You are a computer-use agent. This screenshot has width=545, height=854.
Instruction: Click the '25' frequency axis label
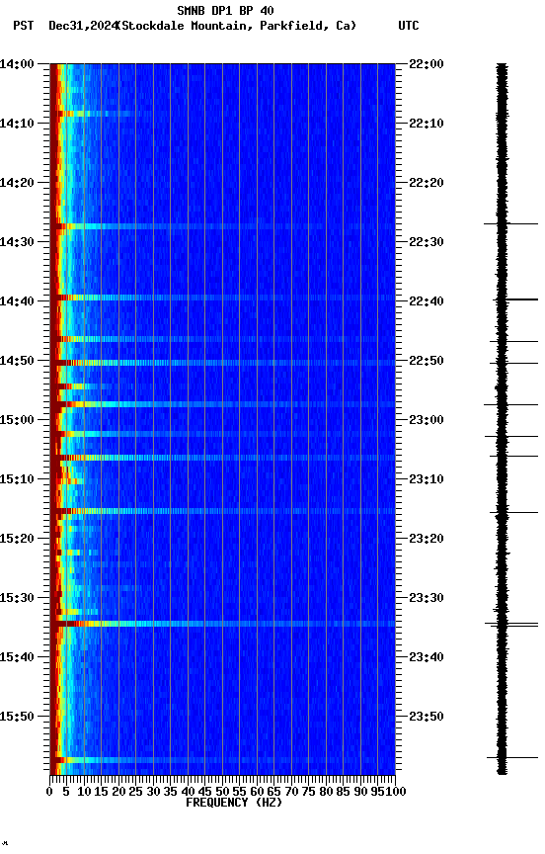pyautogui.click(x=135, y=792)
